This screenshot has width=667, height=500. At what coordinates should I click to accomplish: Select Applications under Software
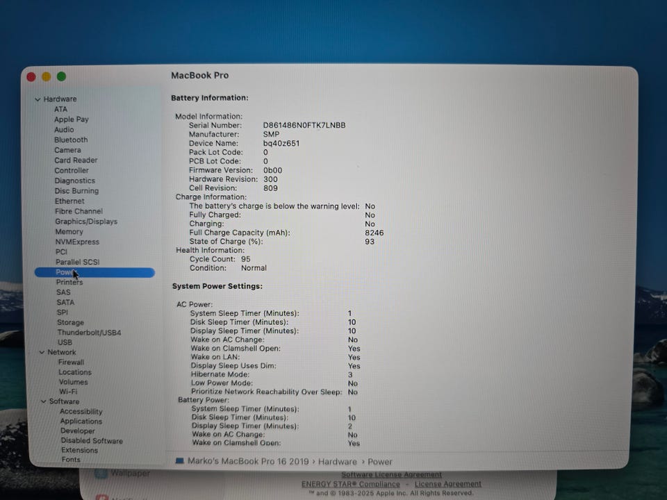click(81, 422)
